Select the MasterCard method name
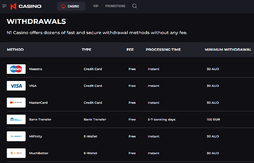This screenshot has height=163, width=254. (38, 103)
